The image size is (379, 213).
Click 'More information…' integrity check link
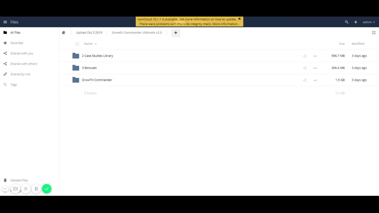click(x=226, y=24)
